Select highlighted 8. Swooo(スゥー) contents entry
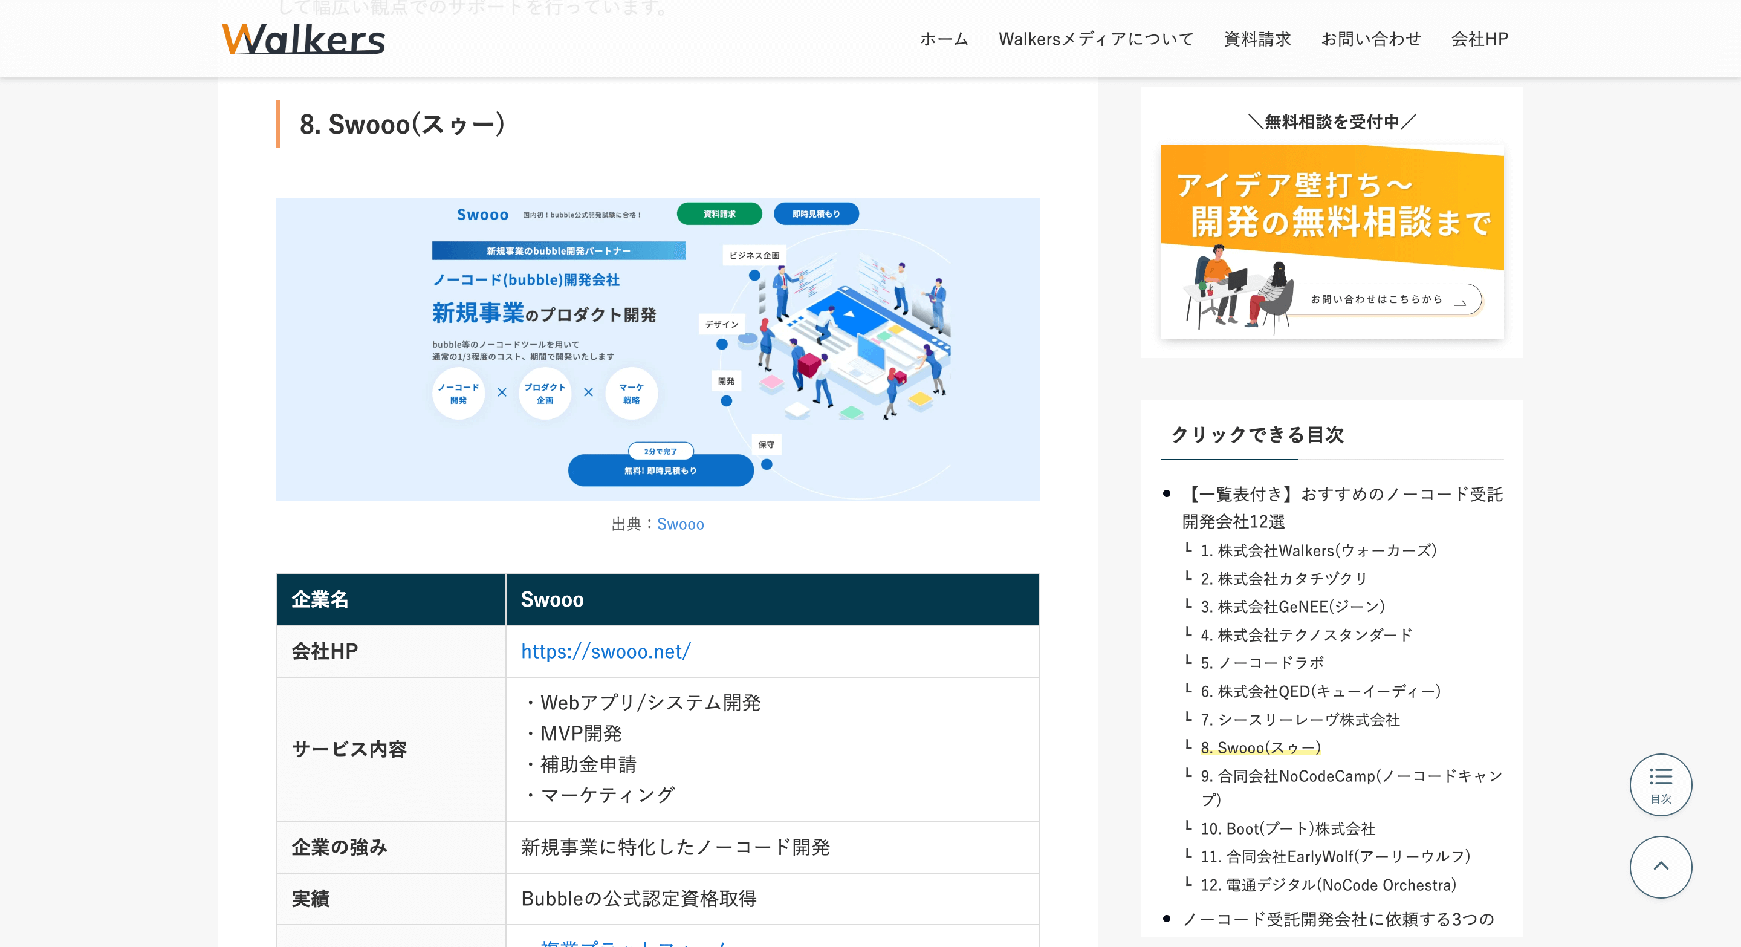This screenshot has width=1741, height=947. [1260, 747]
